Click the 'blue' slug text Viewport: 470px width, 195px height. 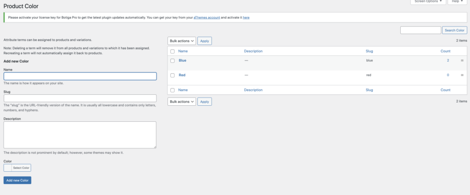click(369, 60)
